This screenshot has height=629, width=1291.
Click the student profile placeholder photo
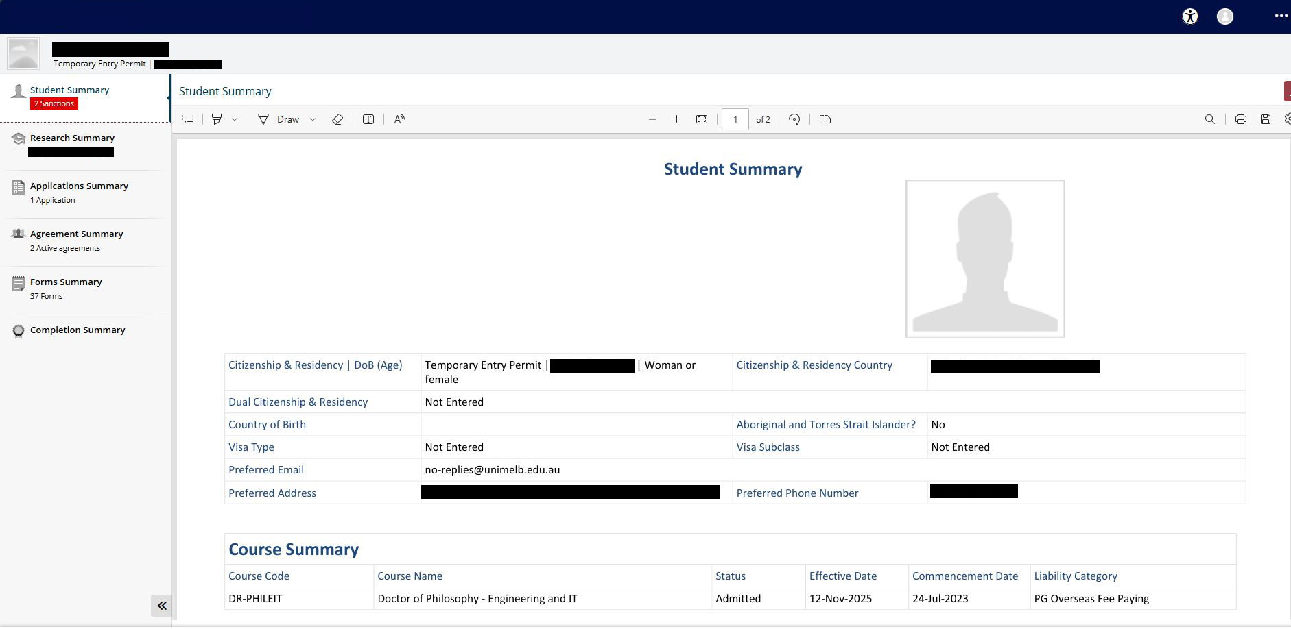[x=985, y=259]
